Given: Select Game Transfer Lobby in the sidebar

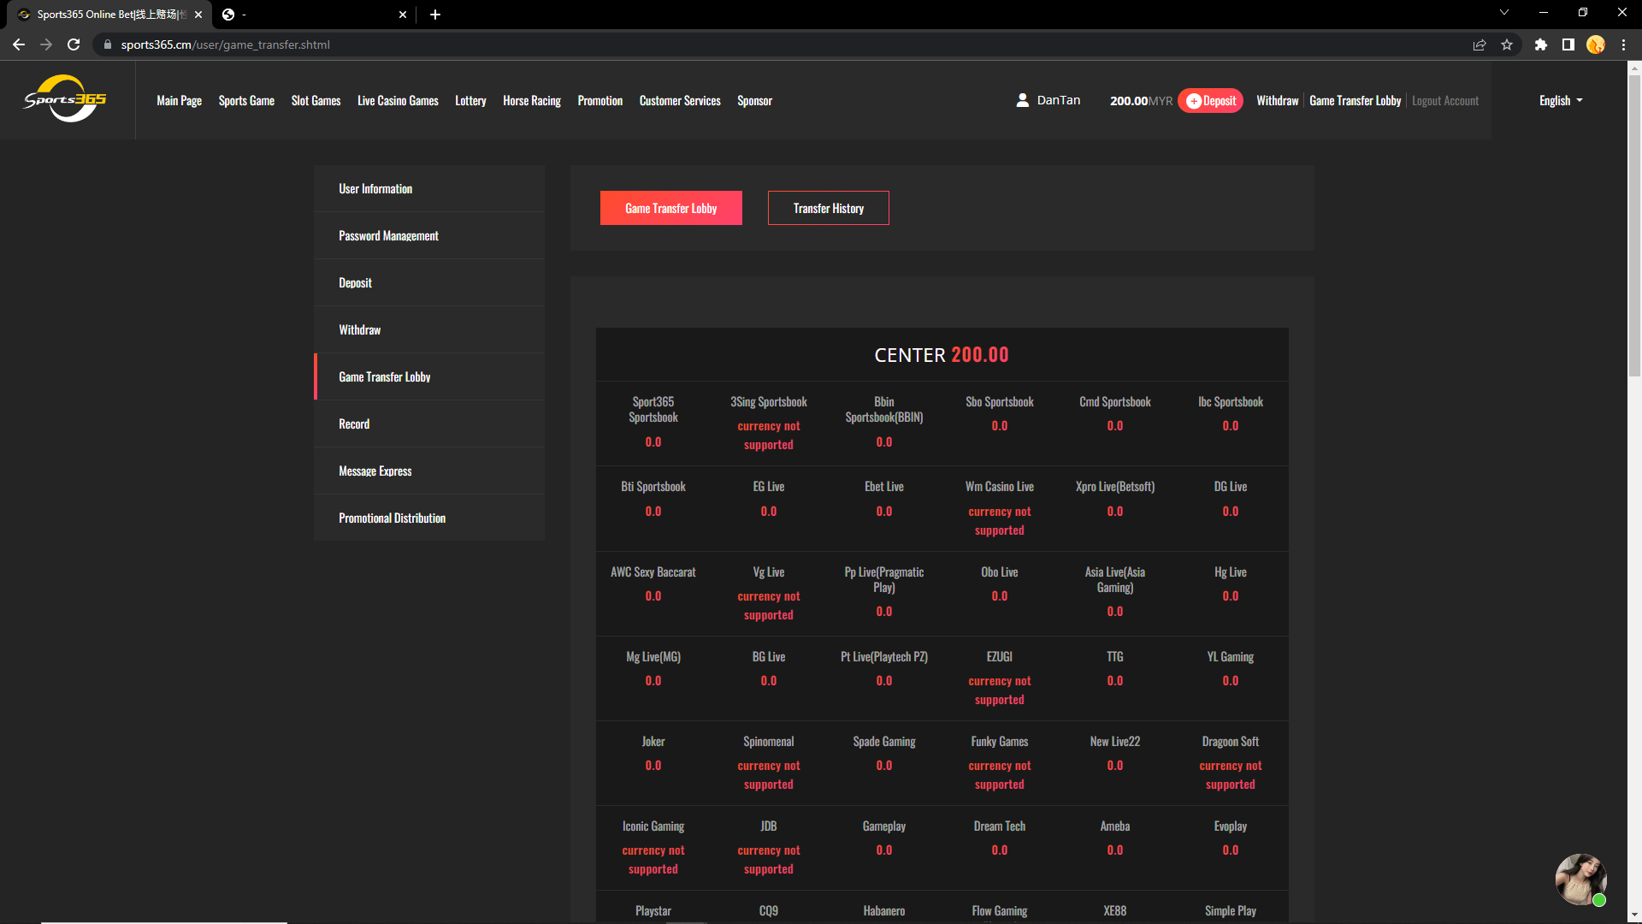Looking at the screenshot, I should (429, 376).
